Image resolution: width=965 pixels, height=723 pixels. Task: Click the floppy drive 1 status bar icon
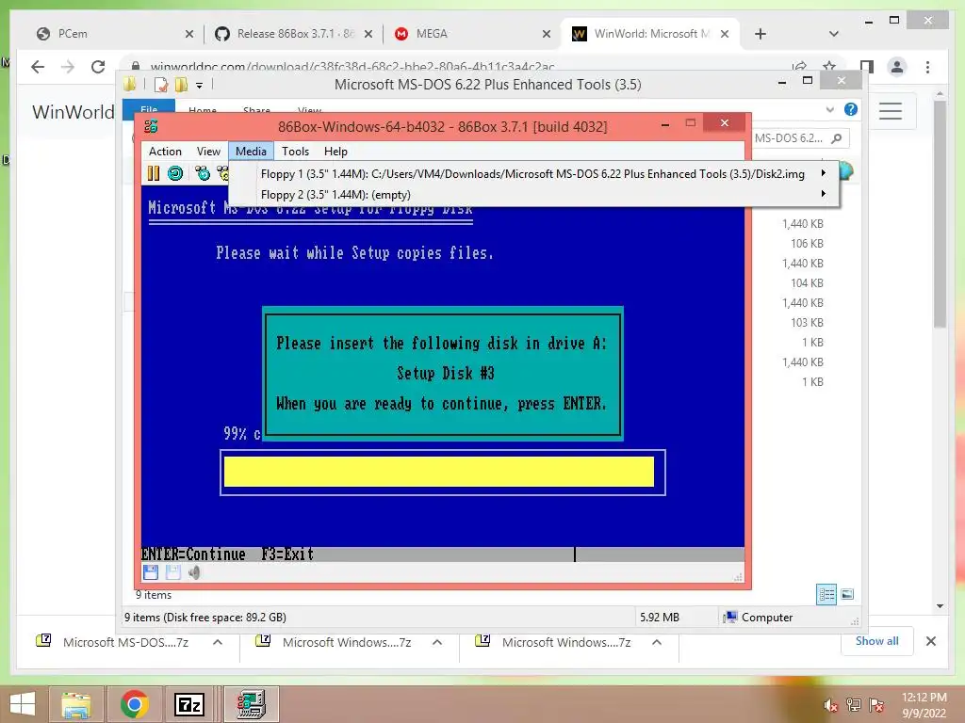tap(151, 572)
